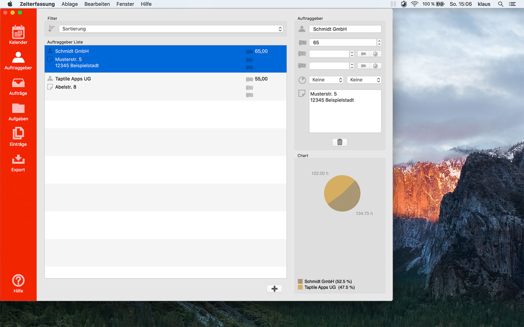524x327 pixels.
Task: Open the Sortierung dropdown
Action: click(171, 29)
